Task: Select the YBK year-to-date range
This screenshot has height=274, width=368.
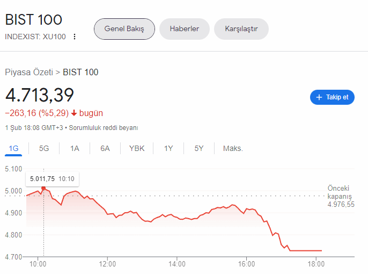Action: click(x=137, y=149)
